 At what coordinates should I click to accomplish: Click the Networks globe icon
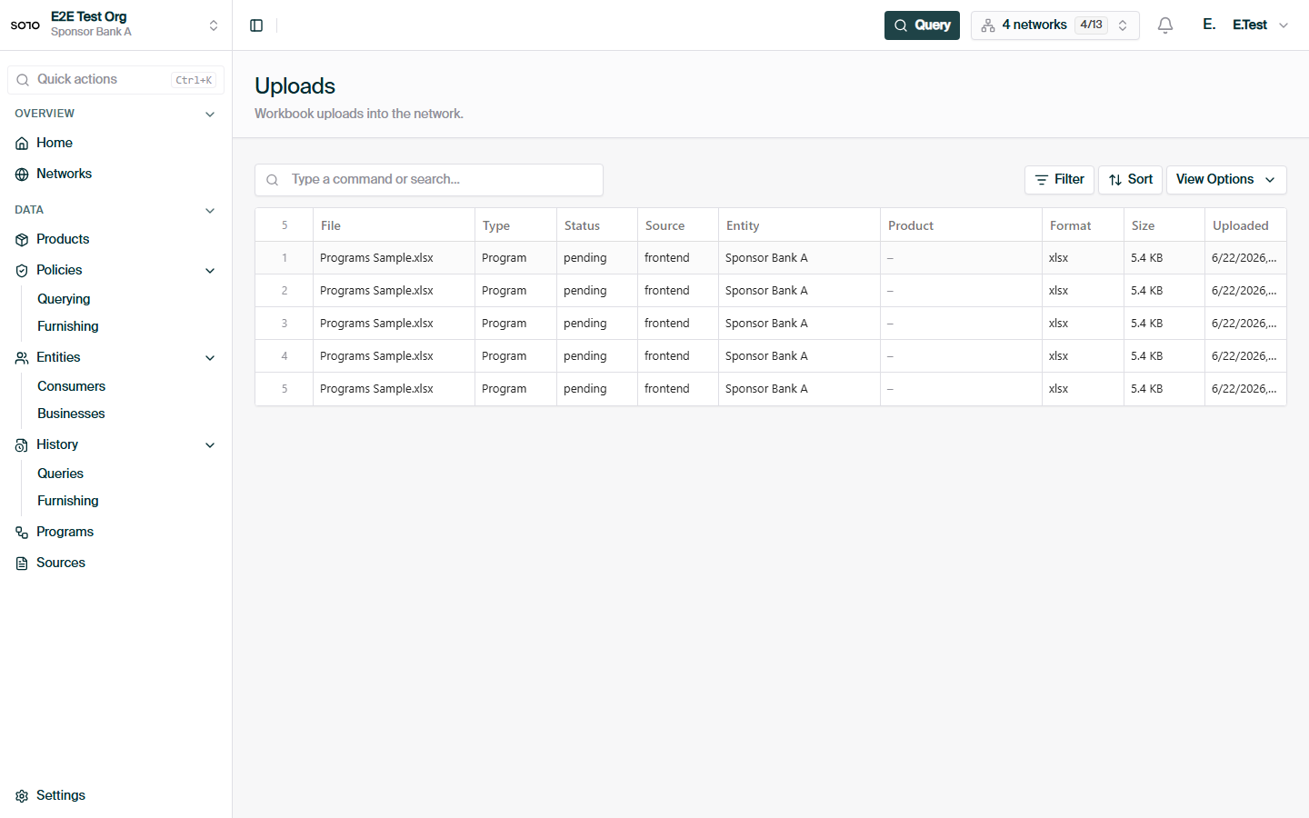pos(22,175)
